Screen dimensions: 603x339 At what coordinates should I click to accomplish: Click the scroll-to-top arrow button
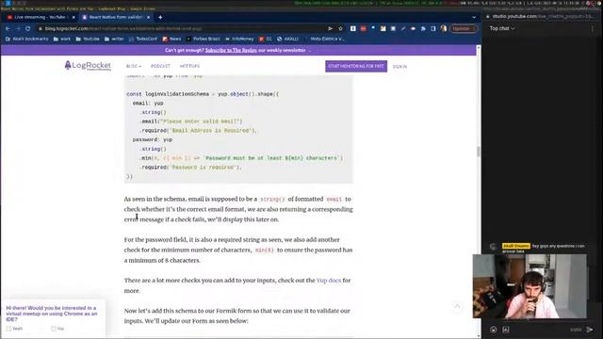(x=457, y=306)
